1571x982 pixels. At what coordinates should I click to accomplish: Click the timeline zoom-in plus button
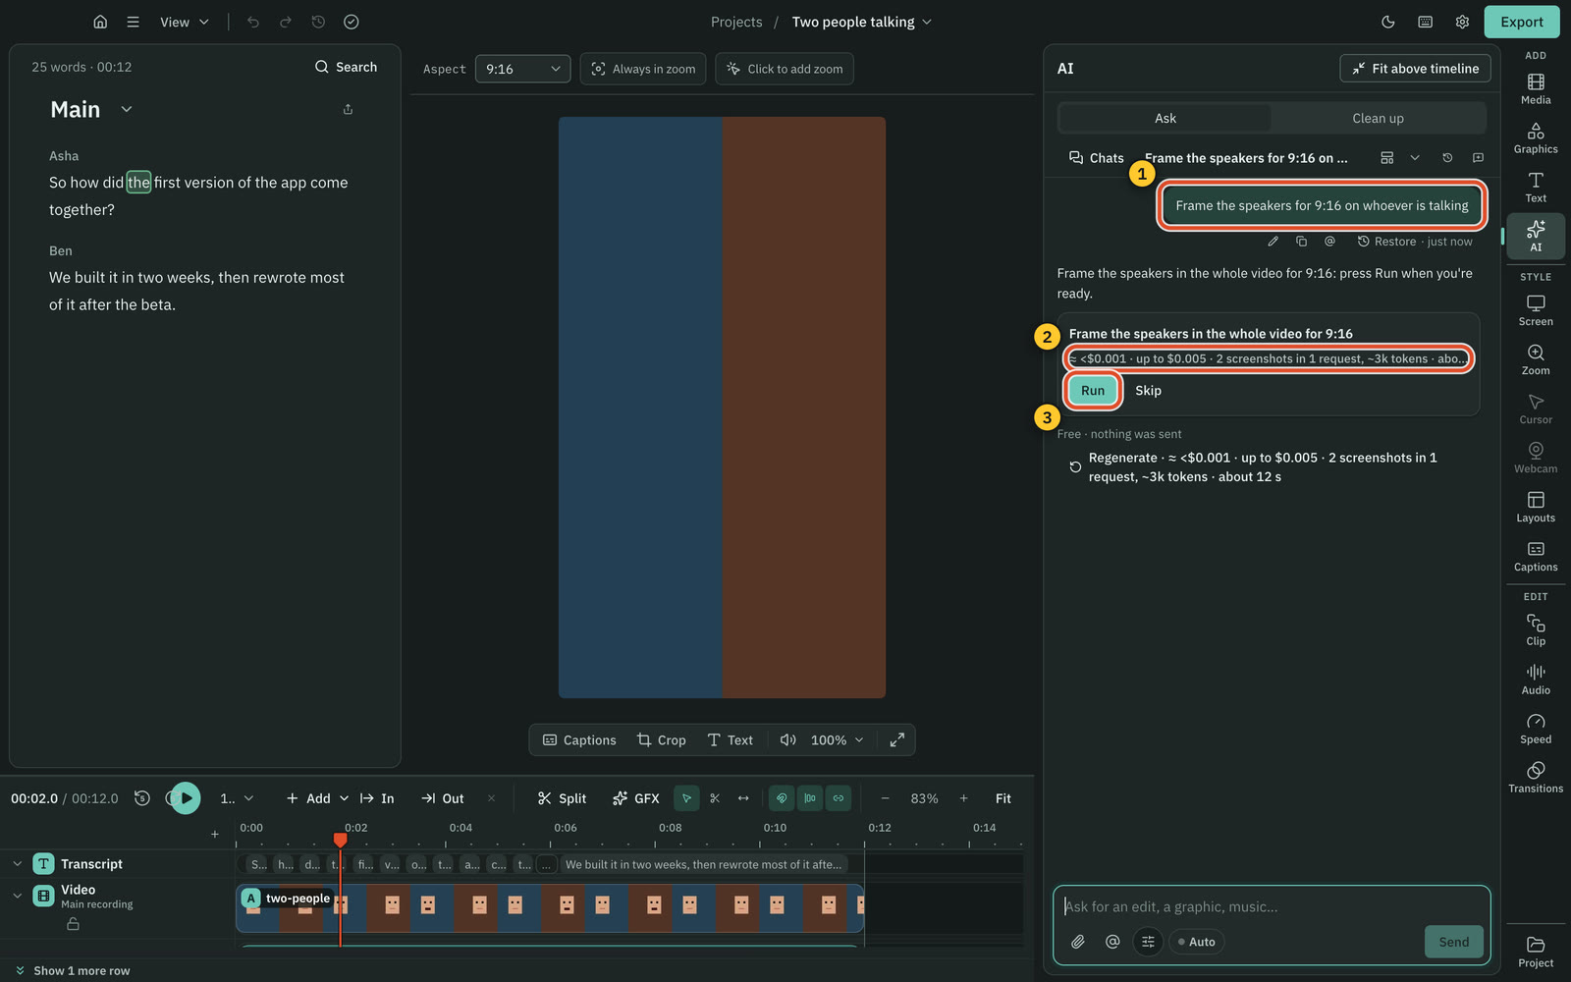(x=963, y=798)
